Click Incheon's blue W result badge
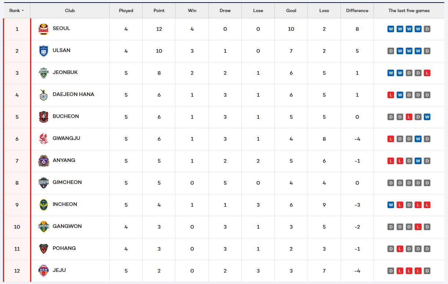The image size is (448, 284). click(x=391, y=205)
